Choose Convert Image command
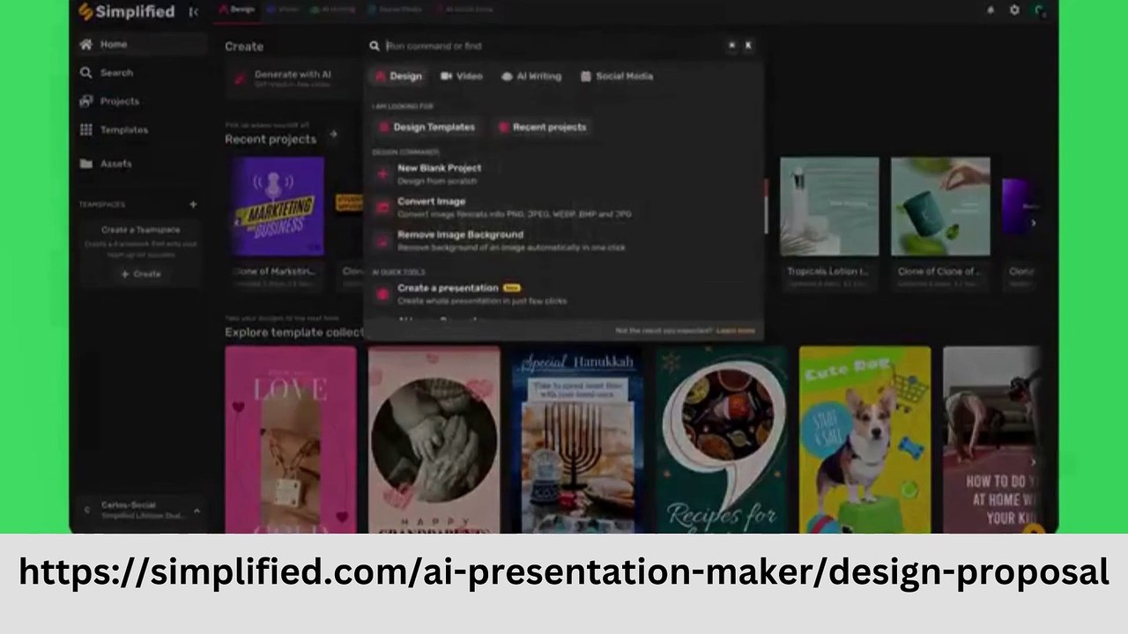Screen dimensions: 1128x634 pos(564,208)
